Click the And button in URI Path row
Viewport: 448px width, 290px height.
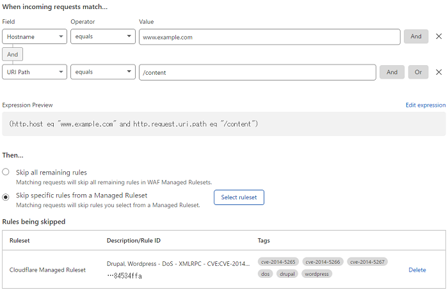click(392, 72)
